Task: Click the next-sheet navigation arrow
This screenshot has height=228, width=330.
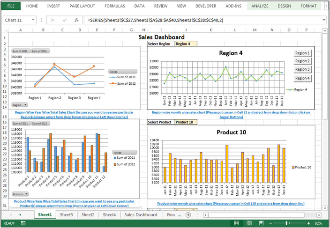Action: tap(21, 215)
